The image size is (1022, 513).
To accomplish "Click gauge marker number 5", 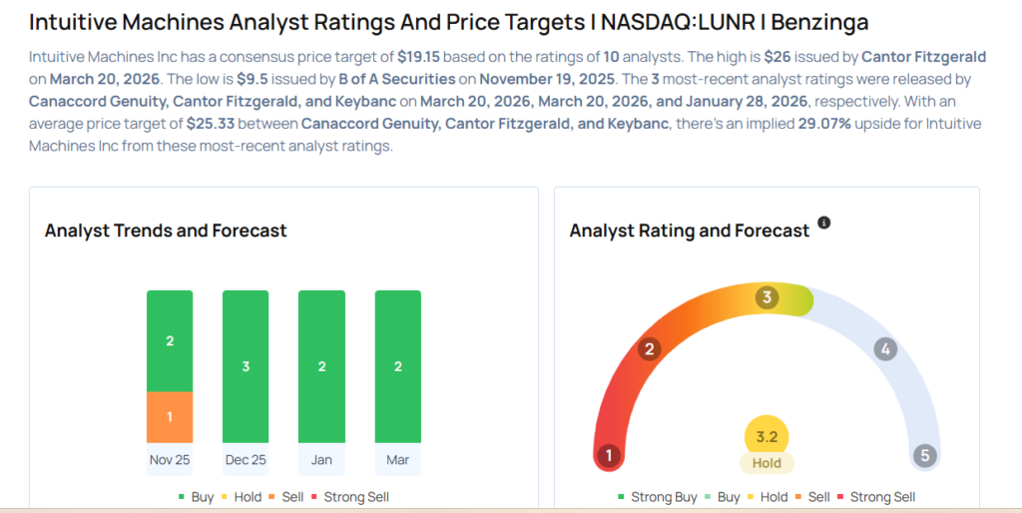I will click(x=925, y=456).
